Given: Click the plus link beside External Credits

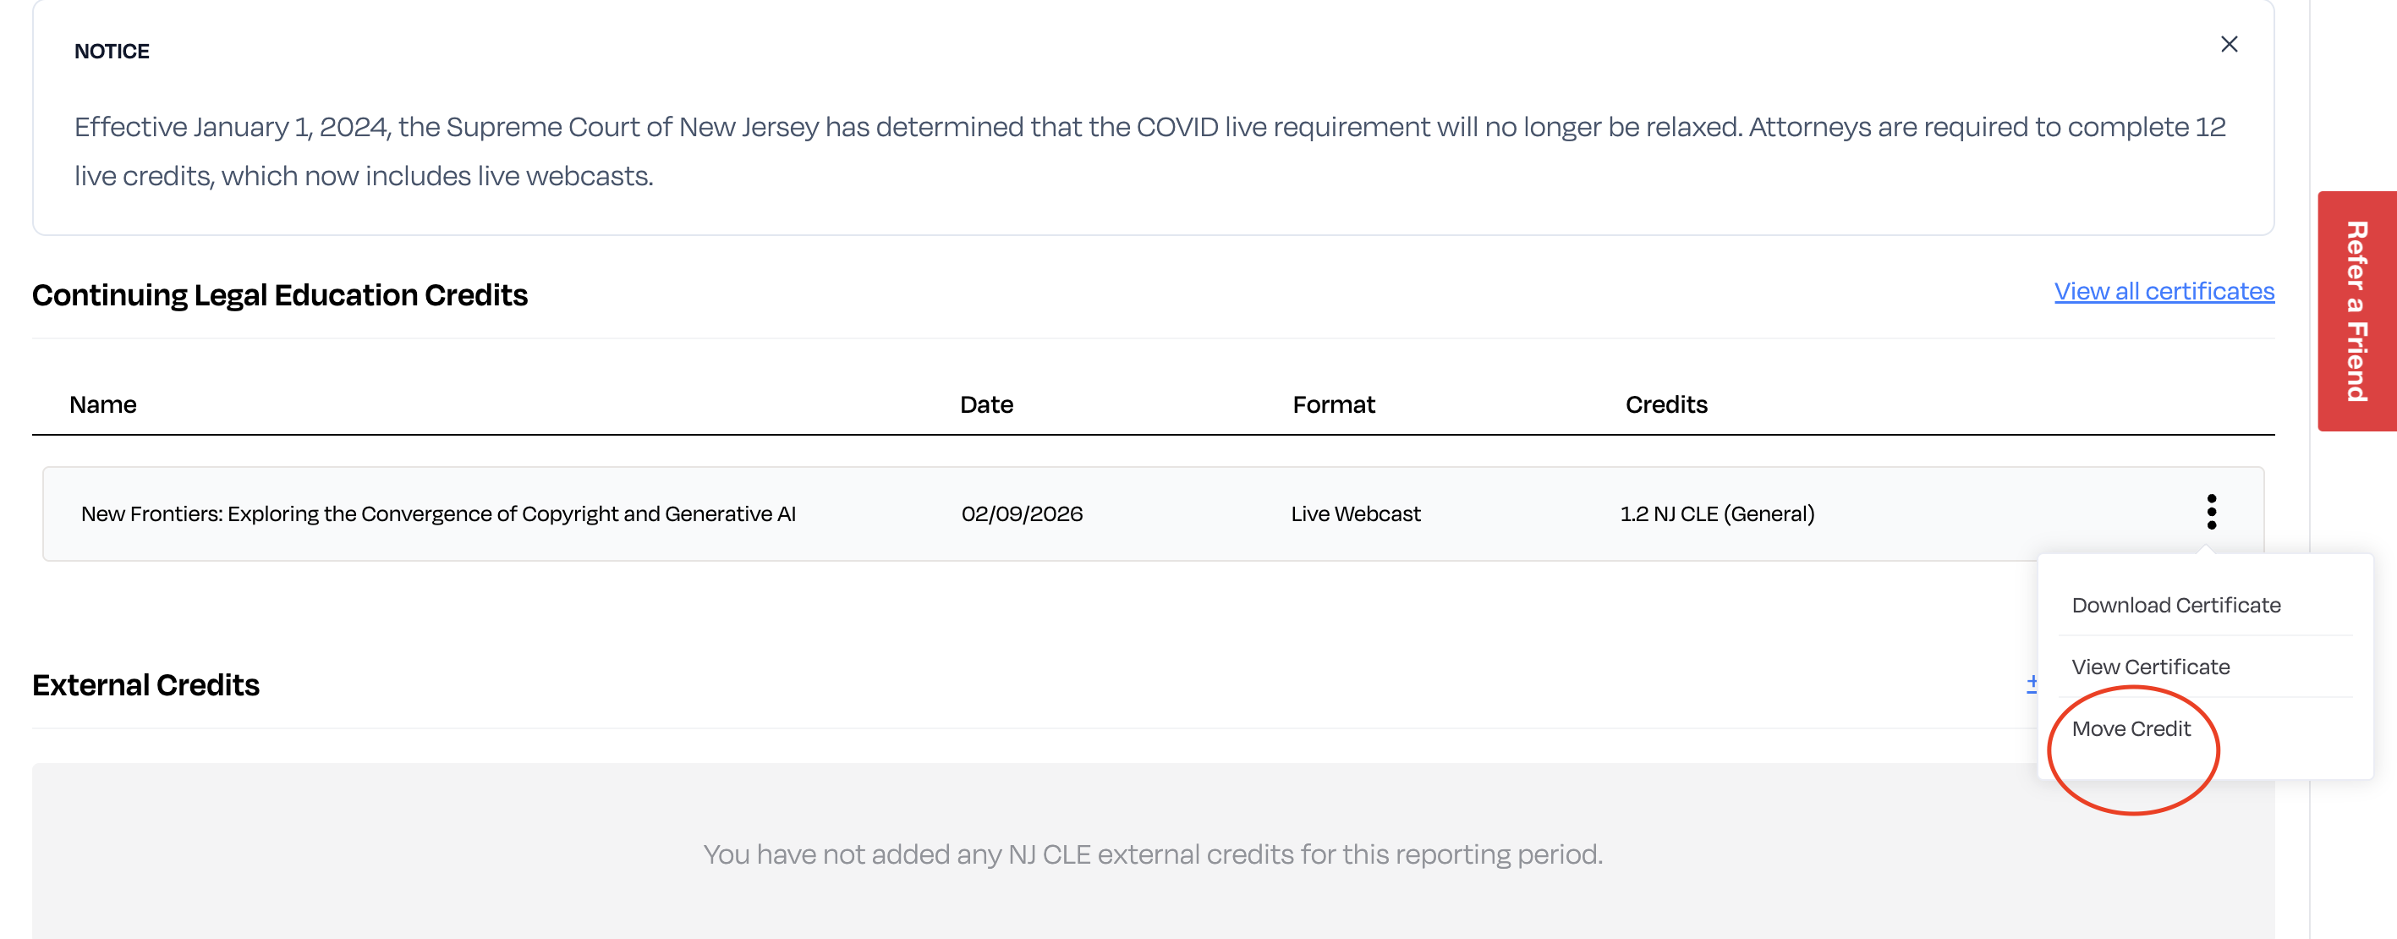Looking at the screenshot, I should click(2032, 684).
